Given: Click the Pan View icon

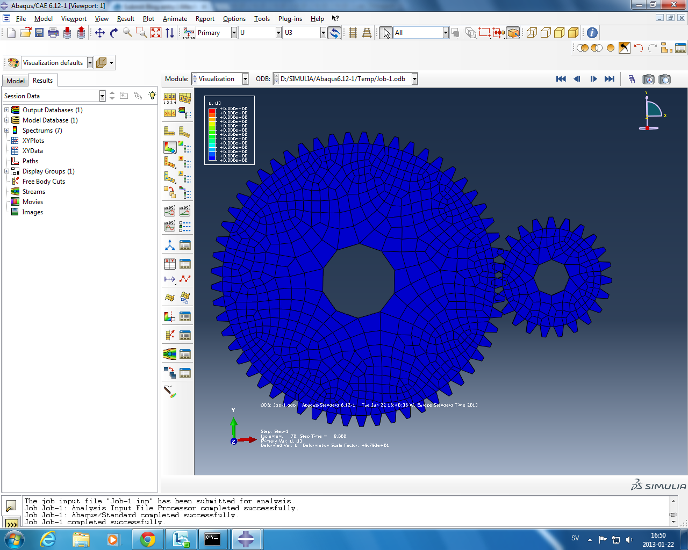Looking at the screenshot, I should 100,33.
